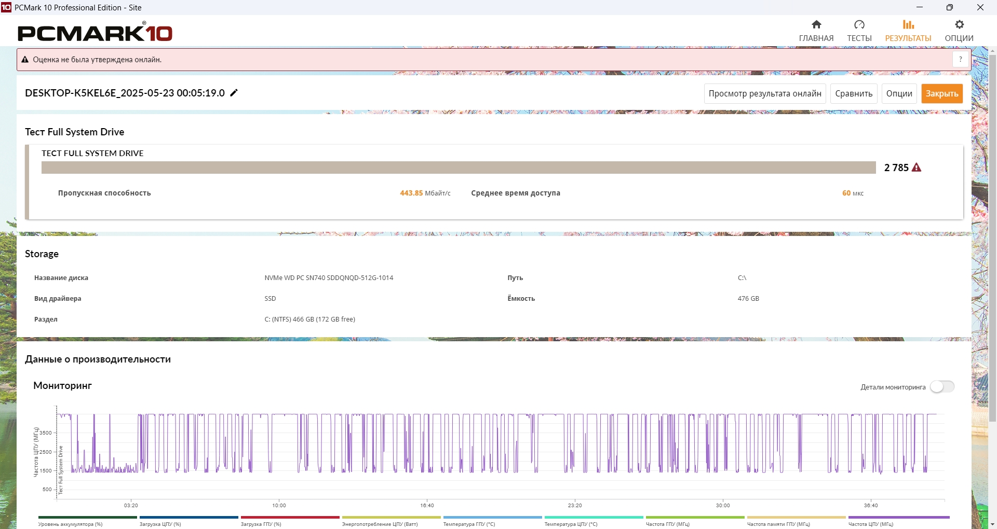Viewport: 997px width, 529px height.
Task: Click the 443.85 Мбайт/с throughput value
Action: [425, 193]
